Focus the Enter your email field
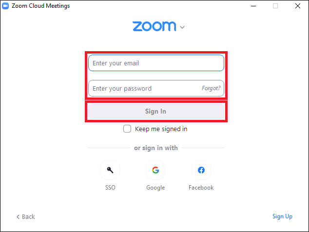Image resolution: width=309 pixels, height=232 pixels. click(x=156, y=63)
